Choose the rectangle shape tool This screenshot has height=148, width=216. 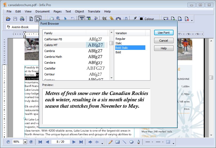(117, 142)
